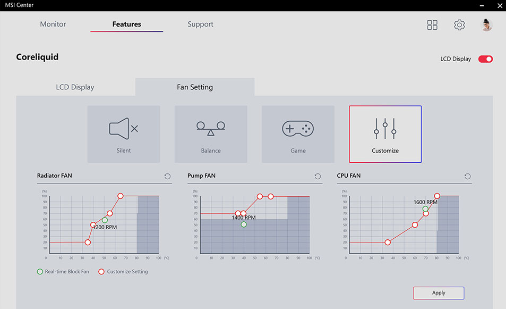
Task: Open the Features menu
Action: coord(127,24)
